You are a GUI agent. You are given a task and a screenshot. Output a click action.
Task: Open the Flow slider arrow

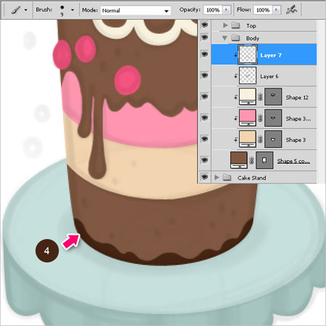(x=276, y=10)
